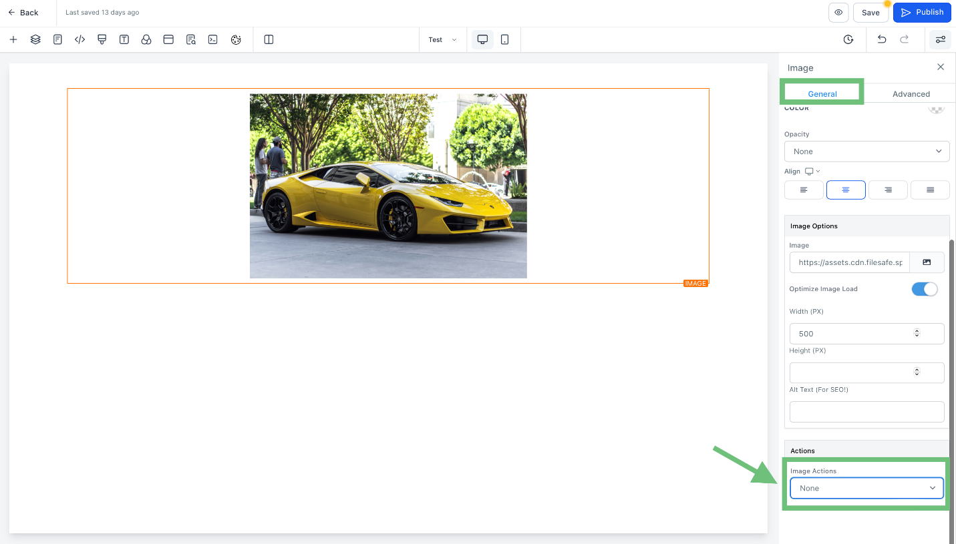Align image left
This screenshot has width=956, height=544.
pos(804,190)
